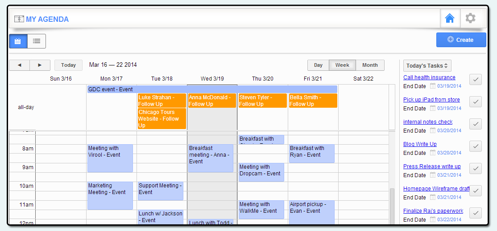Click calendar icon beside Blog Write Up date

point(432,153)
